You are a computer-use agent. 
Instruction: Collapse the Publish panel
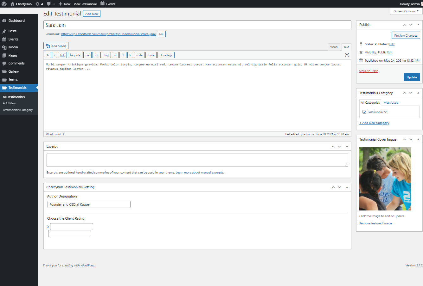(x=418, y=25)
